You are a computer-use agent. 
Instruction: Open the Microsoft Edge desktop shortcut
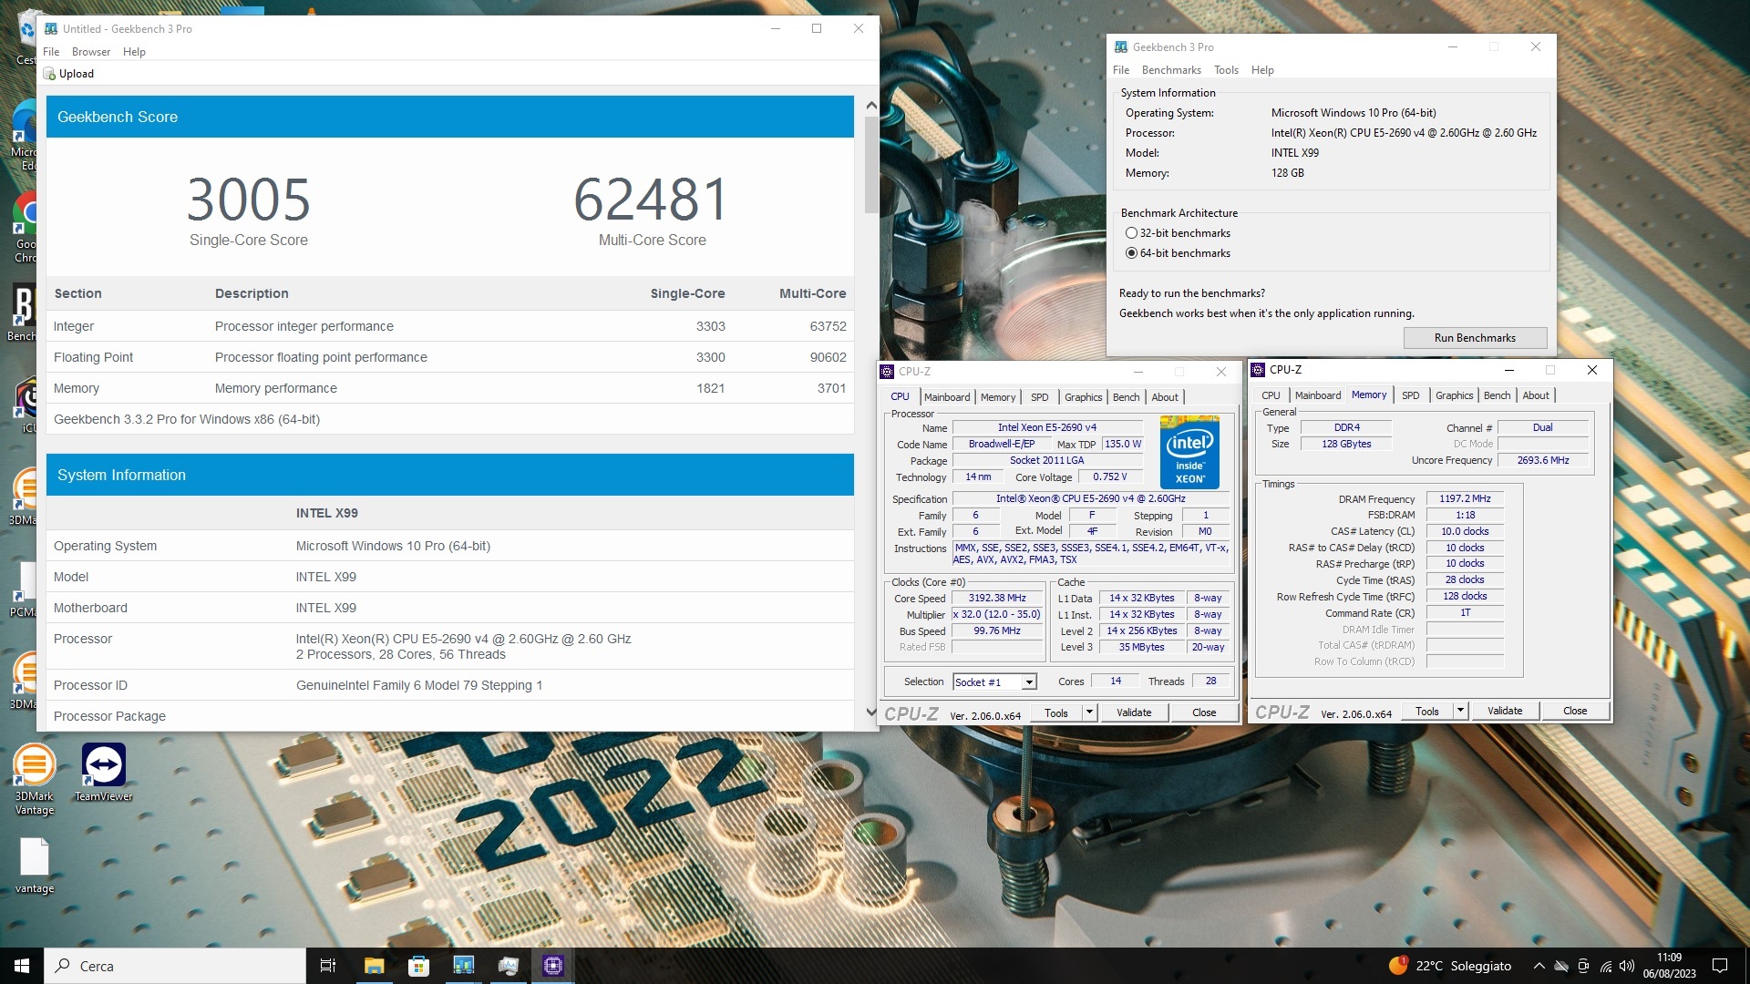[26, 137]
